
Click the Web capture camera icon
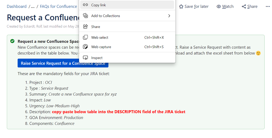pyautogui.click(x=85, y=47)
